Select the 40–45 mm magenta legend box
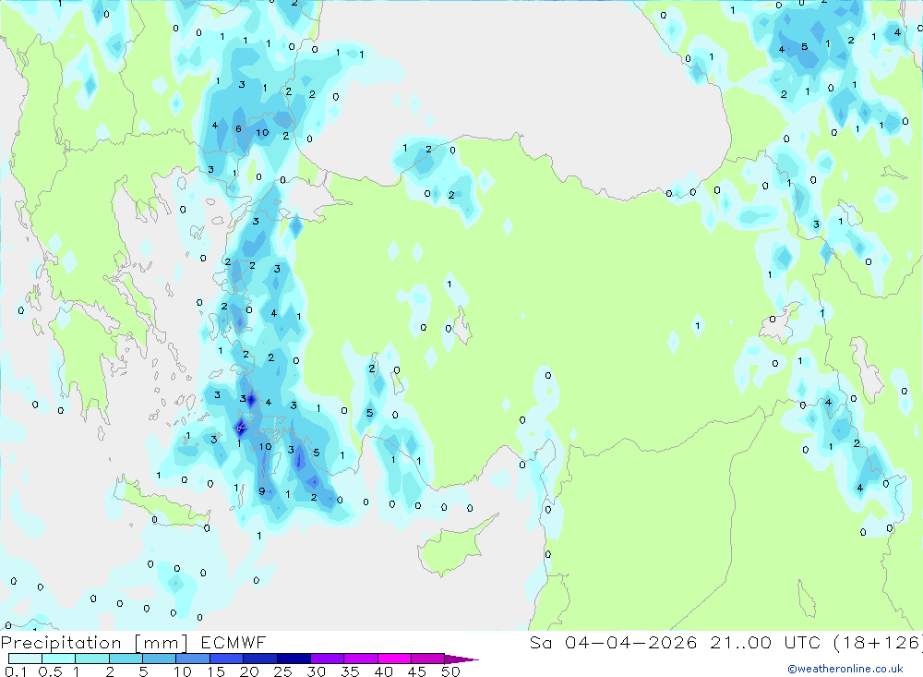 coord(394,659)
